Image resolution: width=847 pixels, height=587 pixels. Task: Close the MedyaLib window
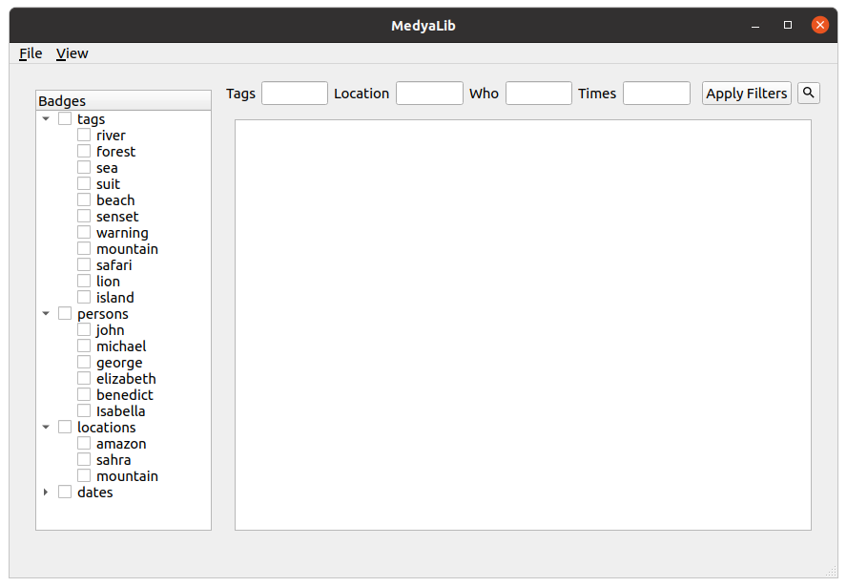[820, 25]
